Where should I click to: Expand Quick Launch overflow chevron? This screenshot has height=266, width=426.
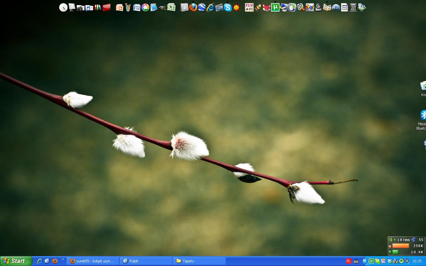63,260
